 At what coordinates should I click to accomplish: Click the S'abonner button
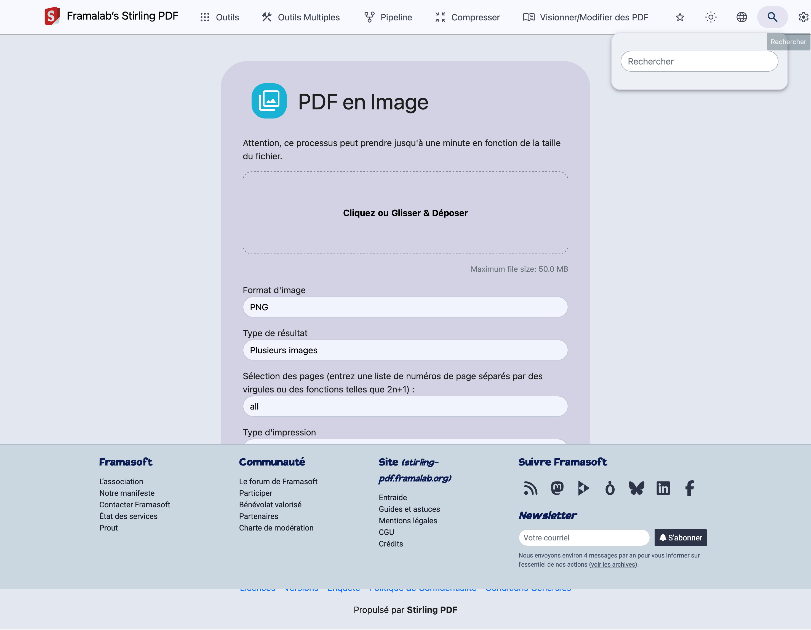tap(681, 538)
